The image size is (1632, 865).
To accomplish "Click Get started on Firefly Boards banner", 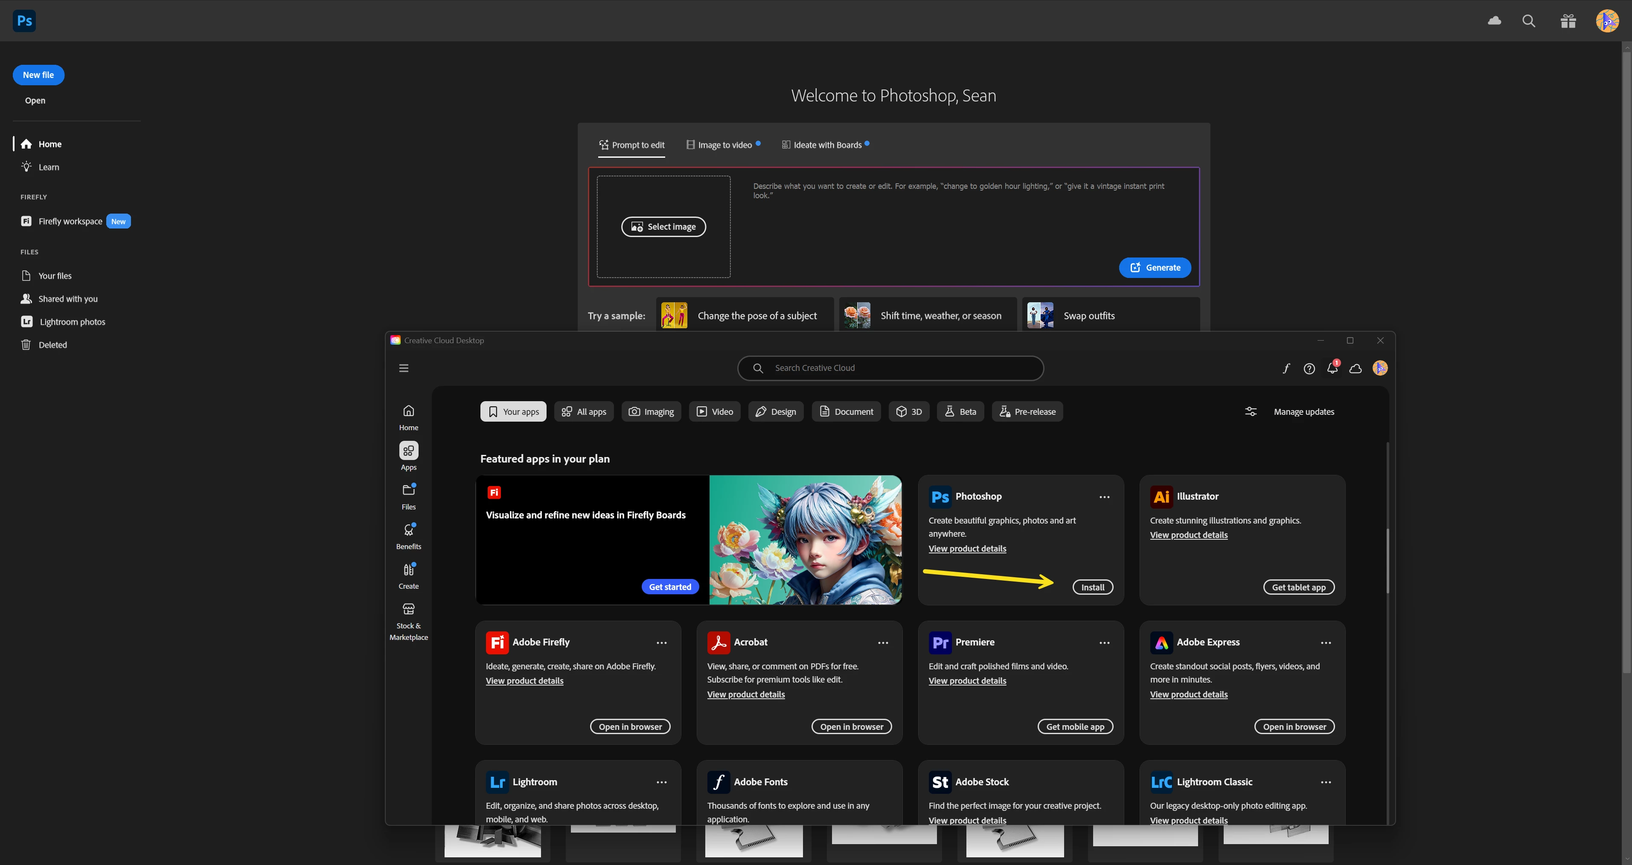I will point(670,586).
